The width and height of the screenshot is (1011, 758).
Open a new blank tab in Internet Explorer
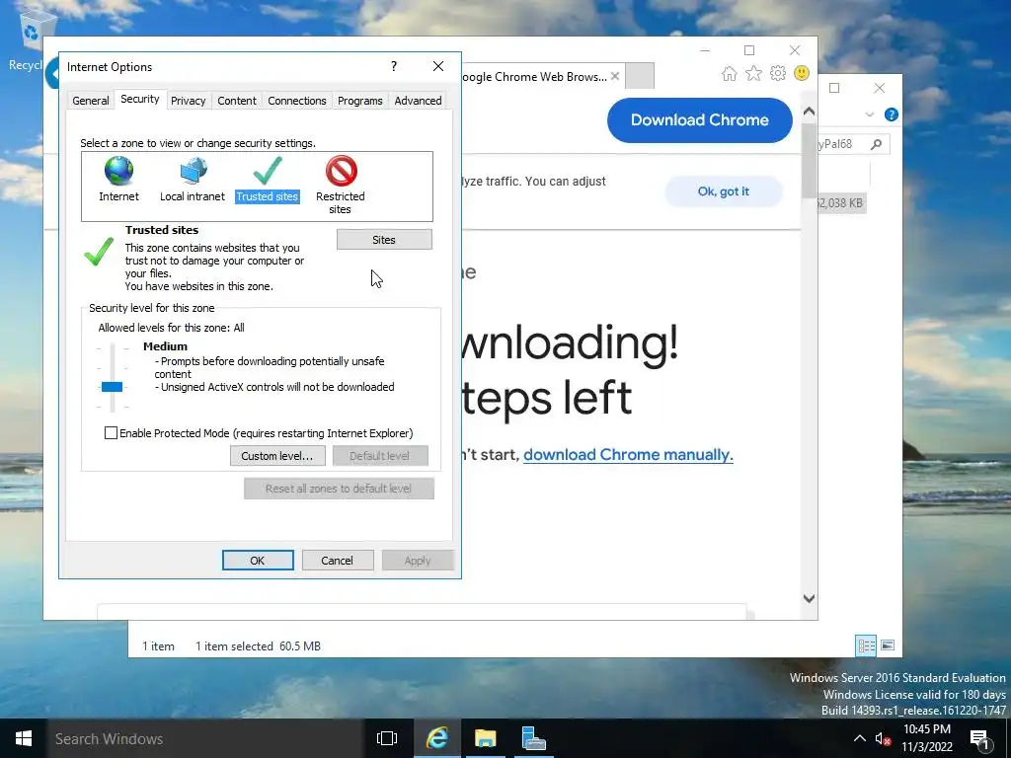click(640, 76)
